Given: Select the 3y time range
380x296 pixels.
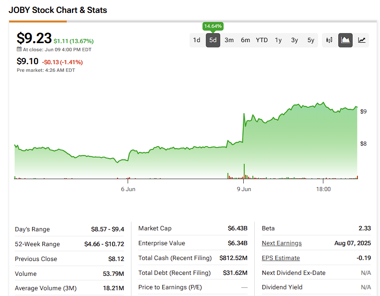Looking at the screenshot, I should click(295, 40).
